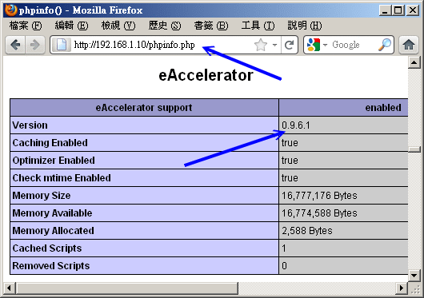Minimize the Firefox window
The height and width of the screenshot is (298, 424).
pyautogui.click(x=385, y=10)
